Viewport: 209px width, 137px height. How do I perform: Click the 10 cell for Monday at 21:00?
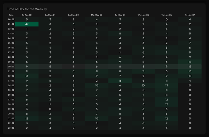pyautogui.click(x=96, y=119)
